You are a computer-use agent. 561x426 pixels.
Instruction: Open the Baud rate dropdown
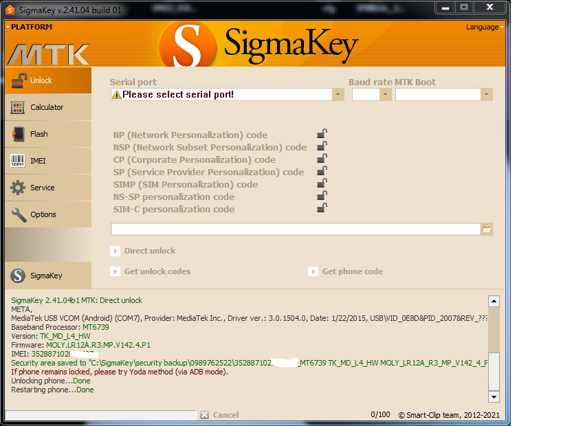tap(386, 94)
